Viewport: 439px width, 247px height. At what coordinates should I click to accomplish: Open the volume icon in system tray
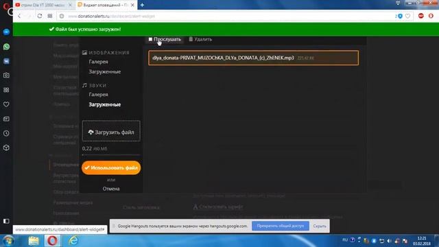[389, 241]
